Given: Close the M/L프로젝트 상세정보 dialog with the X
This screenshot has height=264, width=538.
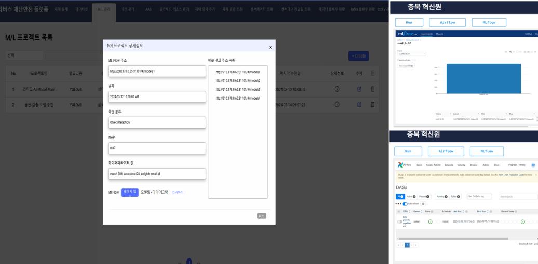Looking at the screenshot, I should tap(270, 47).
